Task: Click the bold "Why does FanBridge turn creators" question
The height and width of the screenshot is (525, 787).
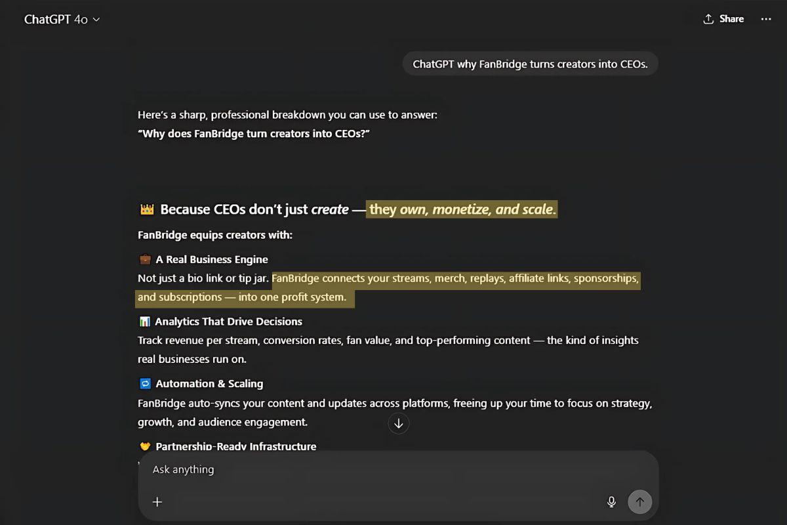Action: coord(254,133)
